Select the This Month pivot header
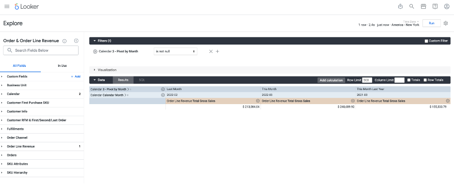The width and height of the screenshot is (454, 184). tap(269, 89)
